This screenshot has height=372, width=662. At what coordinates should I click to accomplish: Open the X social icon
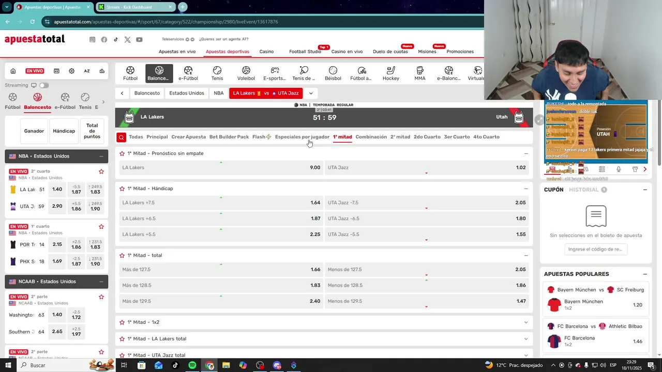[127, 40]
